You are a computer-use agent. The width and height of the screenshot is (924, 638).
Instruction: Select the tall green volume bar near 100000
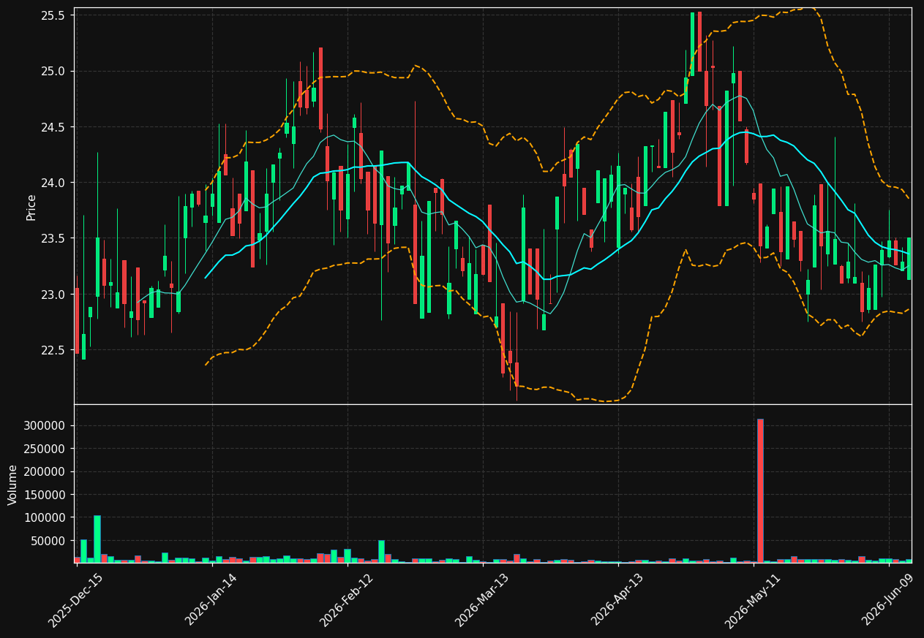pos(97,539)
